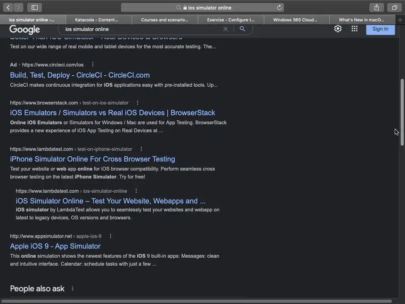This screenshot has height=304, width=405.
Task: Switch to Katacoda - Content tab
Action: click(x=98, y=20)
